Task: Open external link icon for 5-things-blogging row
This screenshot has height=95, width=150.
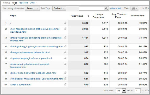Action: point(65,46)
